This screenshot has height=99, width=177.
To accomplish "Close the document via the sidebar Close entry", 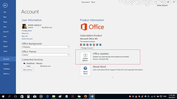I will 5,51.
